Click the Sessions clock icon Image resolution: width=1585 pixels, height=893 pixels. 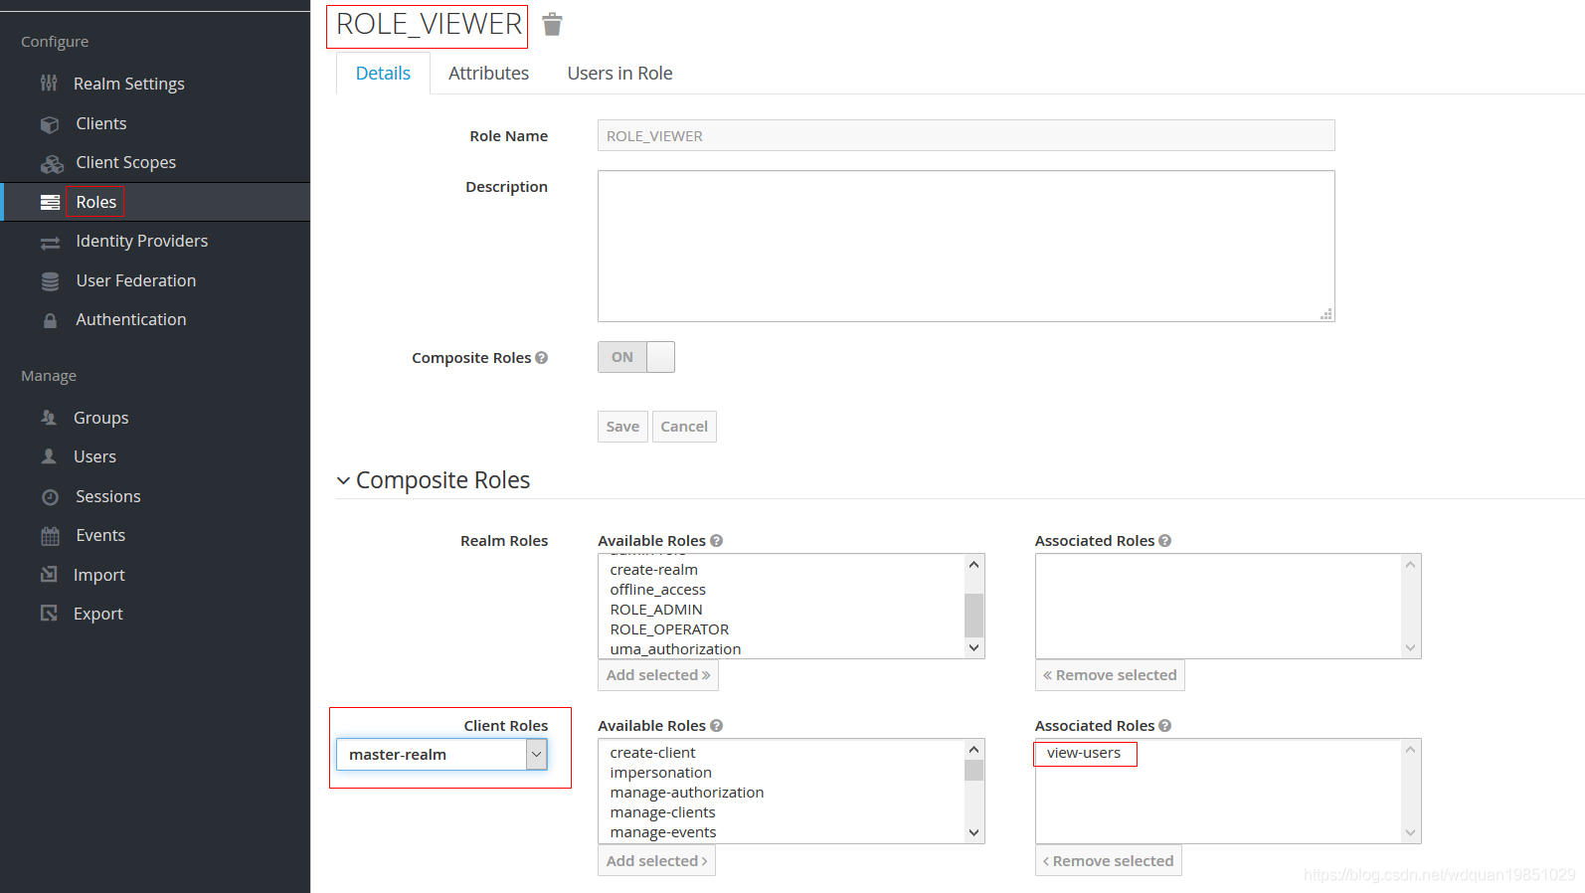[50, 497]
